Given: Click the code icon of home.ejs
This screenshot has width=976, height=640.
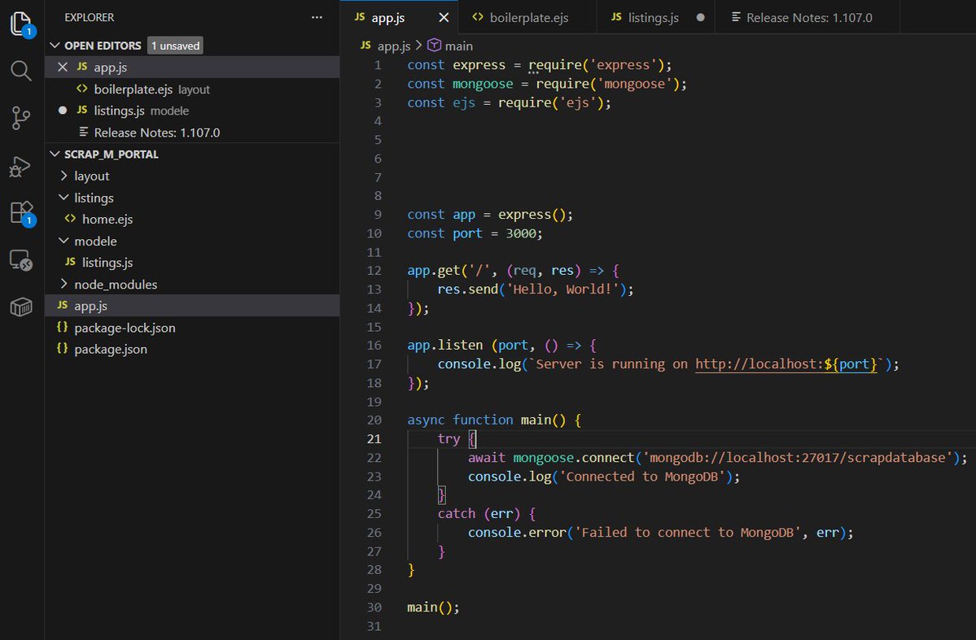Looking at the screenshot, I should (70, 219).
